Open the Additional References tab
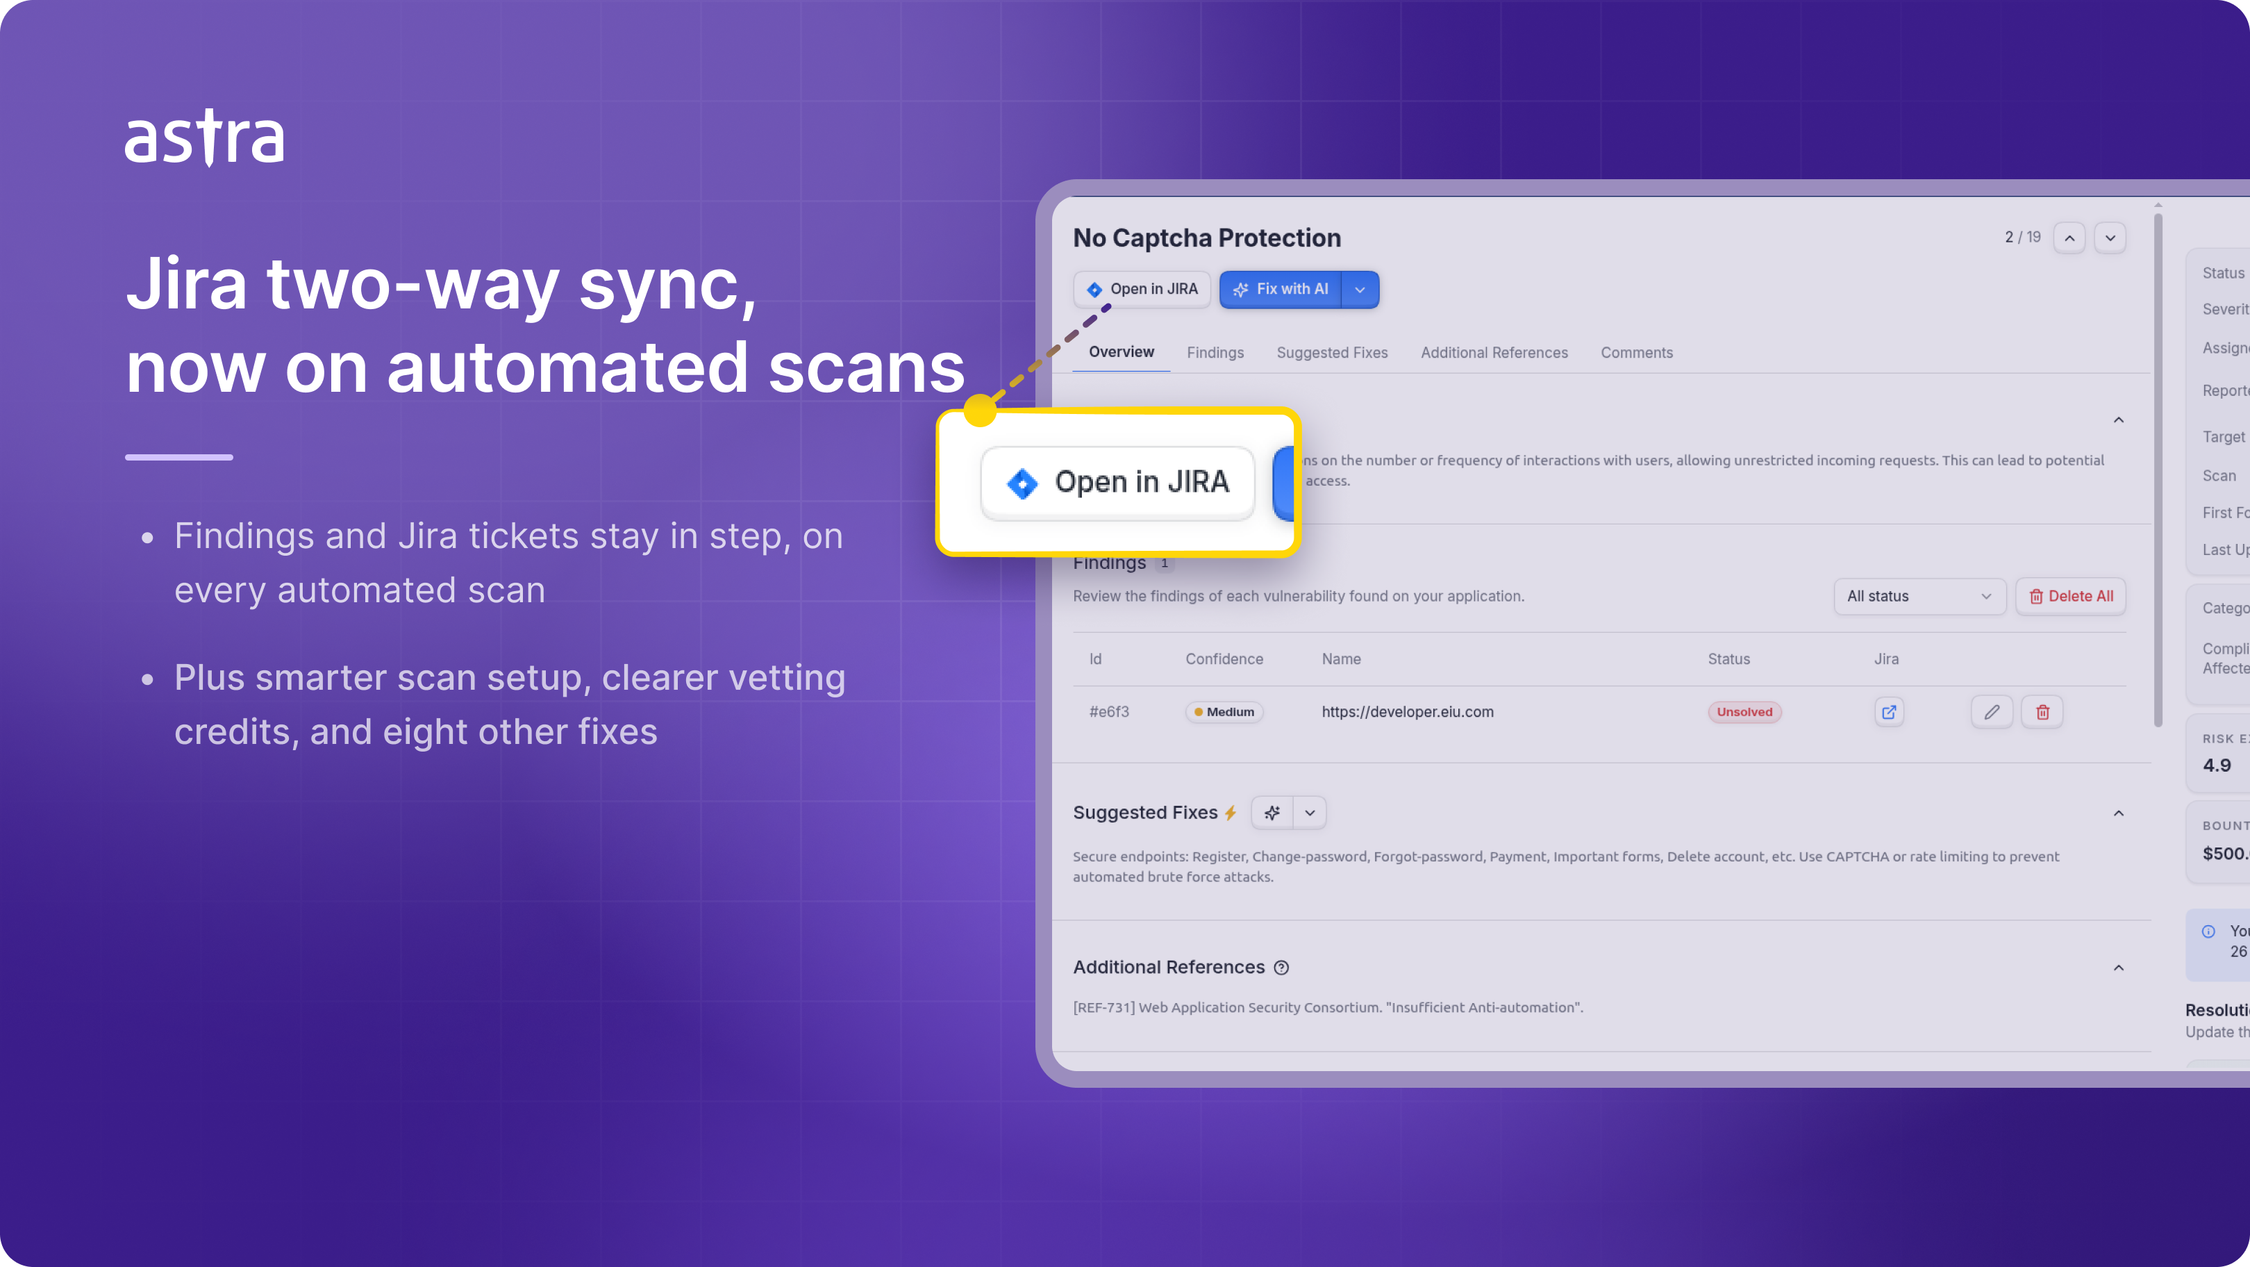 (1494, 353)
